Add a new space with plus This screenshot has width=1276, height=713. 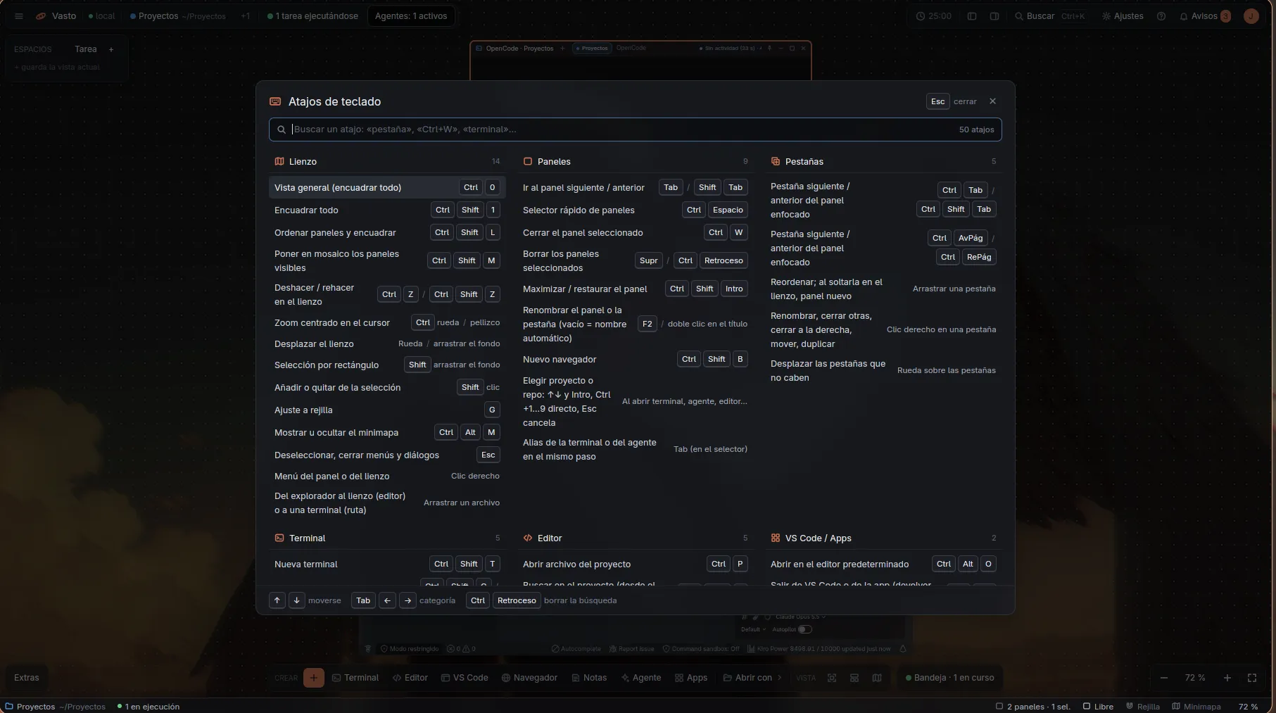[111, 49]
